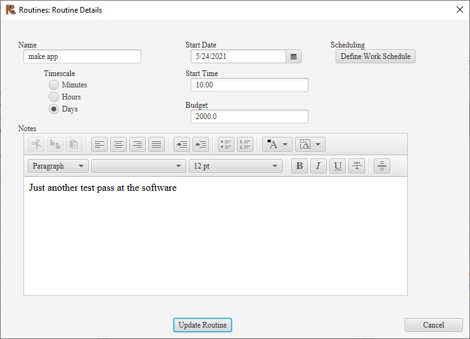
Task: Click the Cancel button
Action: tap(434, 325)
